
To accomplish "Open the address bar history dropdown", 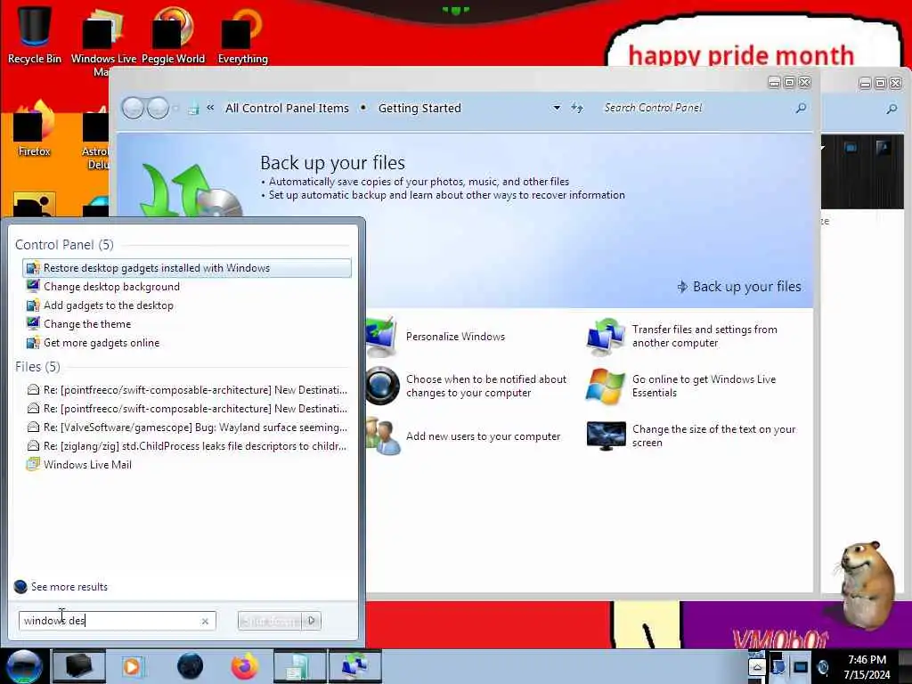I will (x=557, y=108).
